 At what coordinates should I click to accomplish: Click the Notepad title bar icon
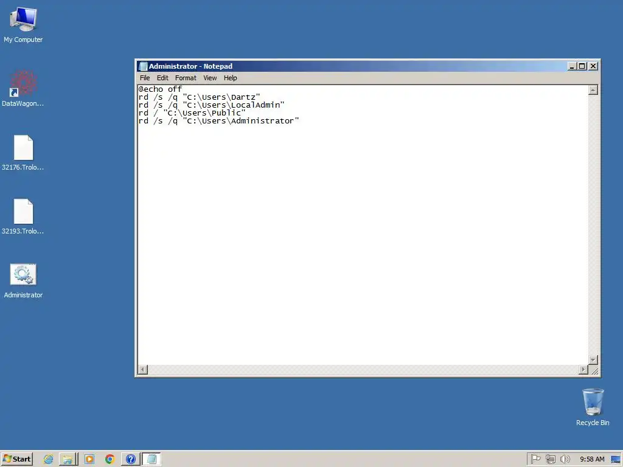(x=143, y=66)
